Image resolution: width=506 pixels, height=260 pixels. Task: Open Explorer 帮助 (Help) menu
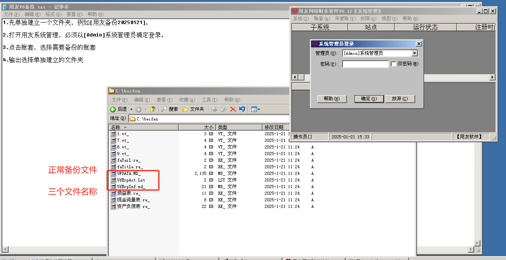232,100
